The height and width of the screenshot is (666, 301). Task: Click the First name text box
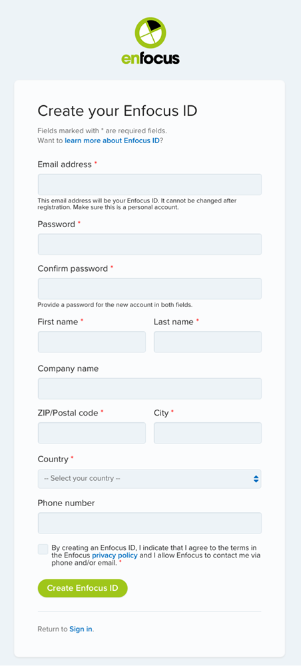pyautogui.click(x=92, y=342)
